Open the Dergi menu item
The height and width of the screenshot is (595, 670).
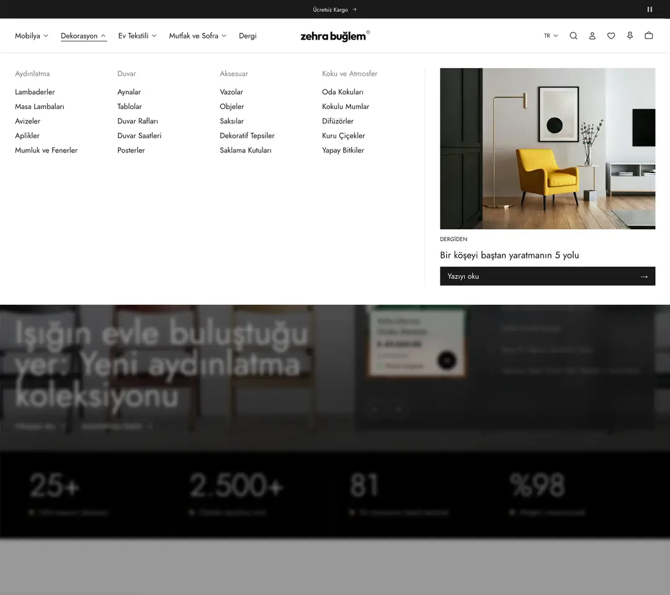(x=248, y=36)
